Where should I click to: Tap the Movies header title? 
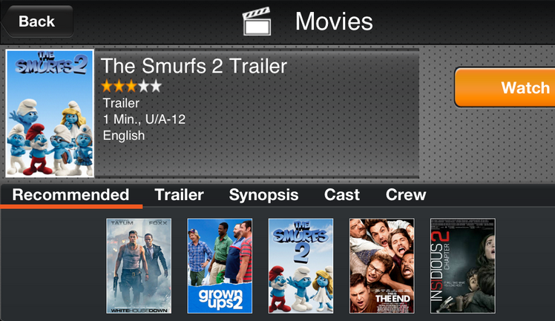click(334, 21)
